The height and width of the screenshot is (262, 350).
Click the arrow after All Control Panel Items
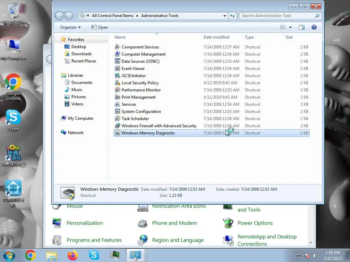coord(137,16)
